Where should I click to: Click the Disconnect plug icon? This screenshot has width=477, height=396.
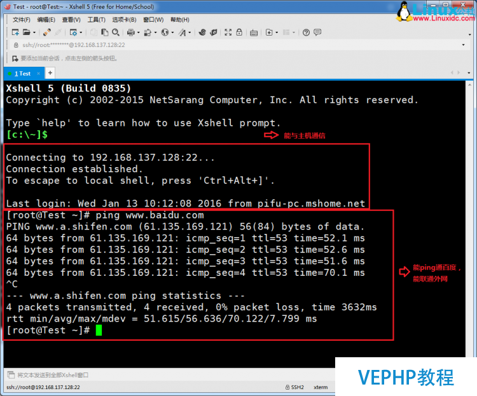click(x=47, y=32)
